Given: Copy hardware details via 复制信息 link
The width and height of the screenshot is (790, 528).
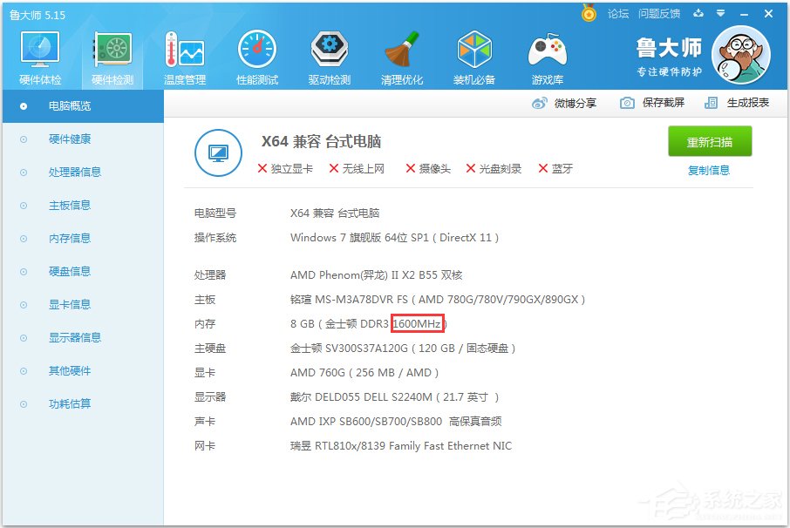Looking at the screenshot, I should tap(711, 170).
